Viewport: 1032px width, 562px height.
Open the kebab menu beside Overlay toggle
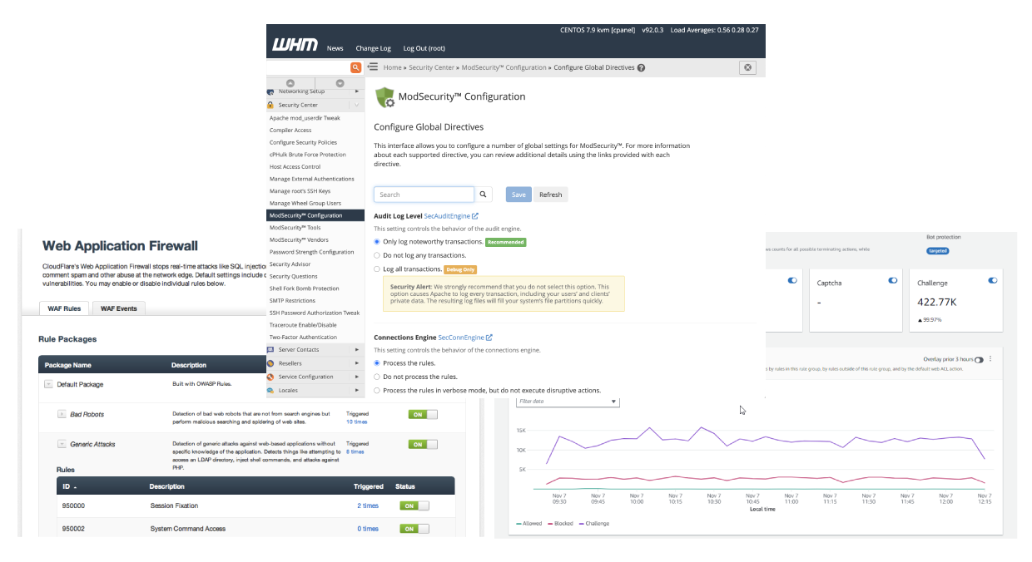990,359
